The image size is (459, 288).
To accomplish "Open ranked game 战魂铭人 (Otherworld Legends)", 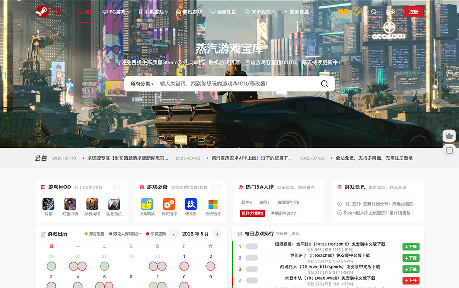I will point(330,266).
